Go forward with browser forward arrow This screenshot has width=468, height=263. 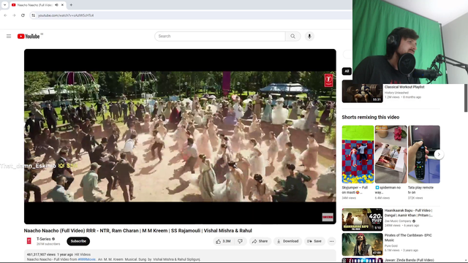pyautogui.click(x=14, y=15)
